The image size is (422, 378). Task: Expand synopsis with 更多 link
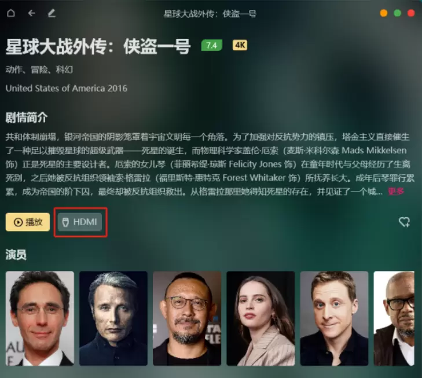[396, 191]
